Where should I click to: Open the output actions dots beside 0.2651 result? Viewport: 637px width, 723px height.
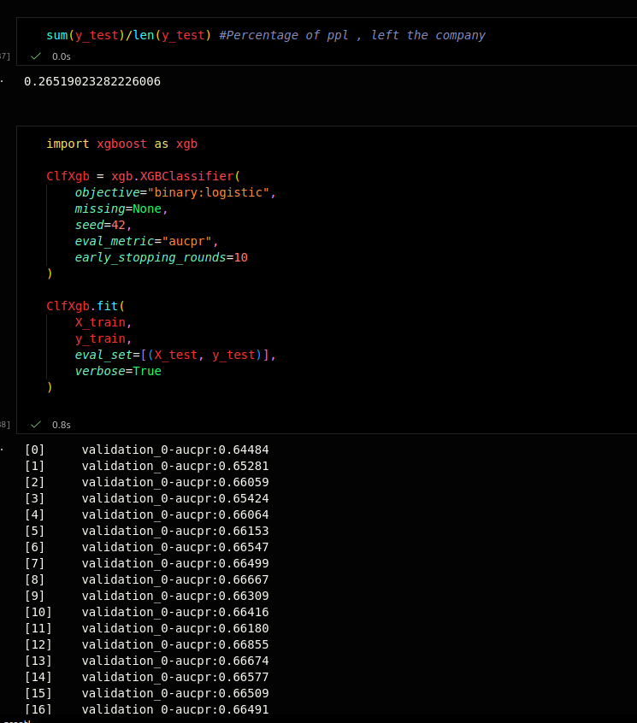(x=2, y=81)
